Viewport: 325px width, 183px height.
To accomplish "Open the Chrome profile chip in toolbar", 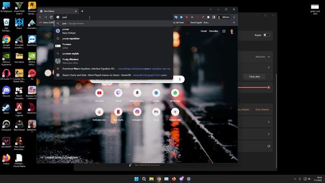I will 223,17.
